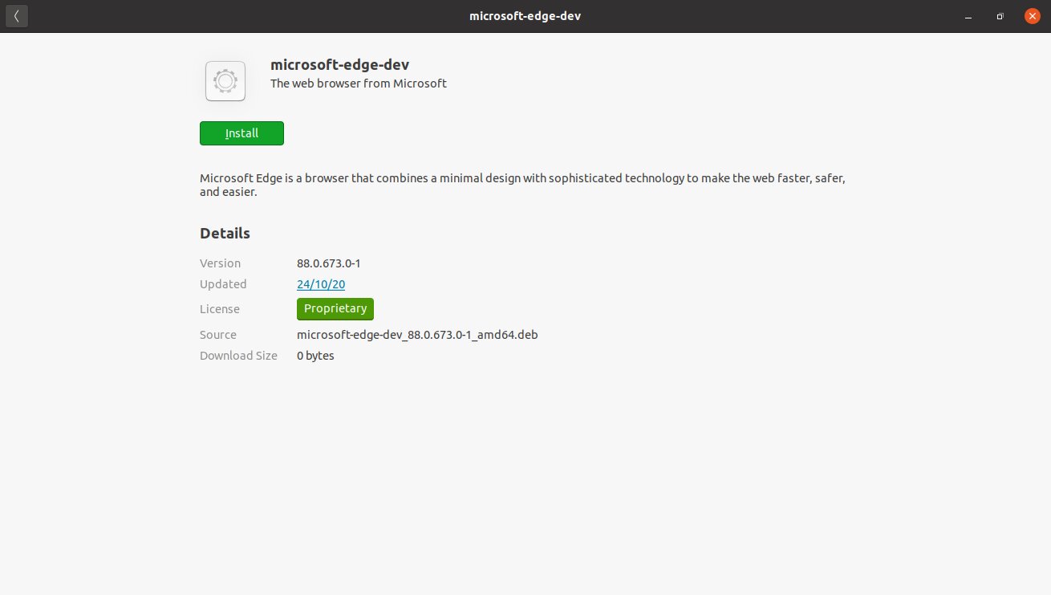This screenshot has height=595, width=1051.
Task: Click the Download Size label
Action: click(238, 356)
